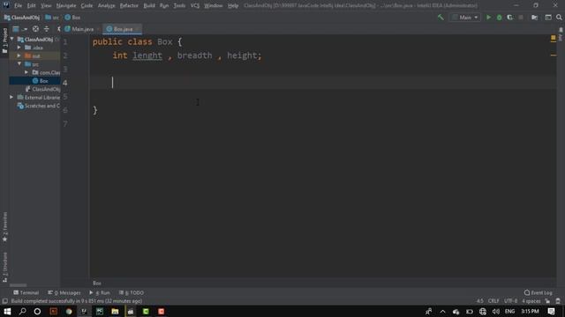565x317 pixels.
Task: Open the Windows Start menu
Action: point(7,311)
